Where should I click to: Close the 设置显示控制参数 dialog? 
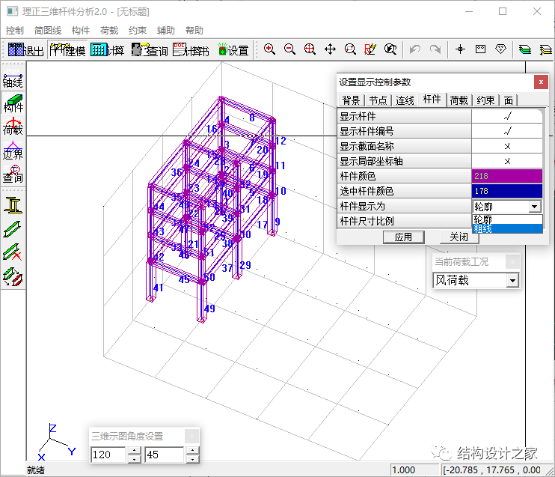coord(541,82)
